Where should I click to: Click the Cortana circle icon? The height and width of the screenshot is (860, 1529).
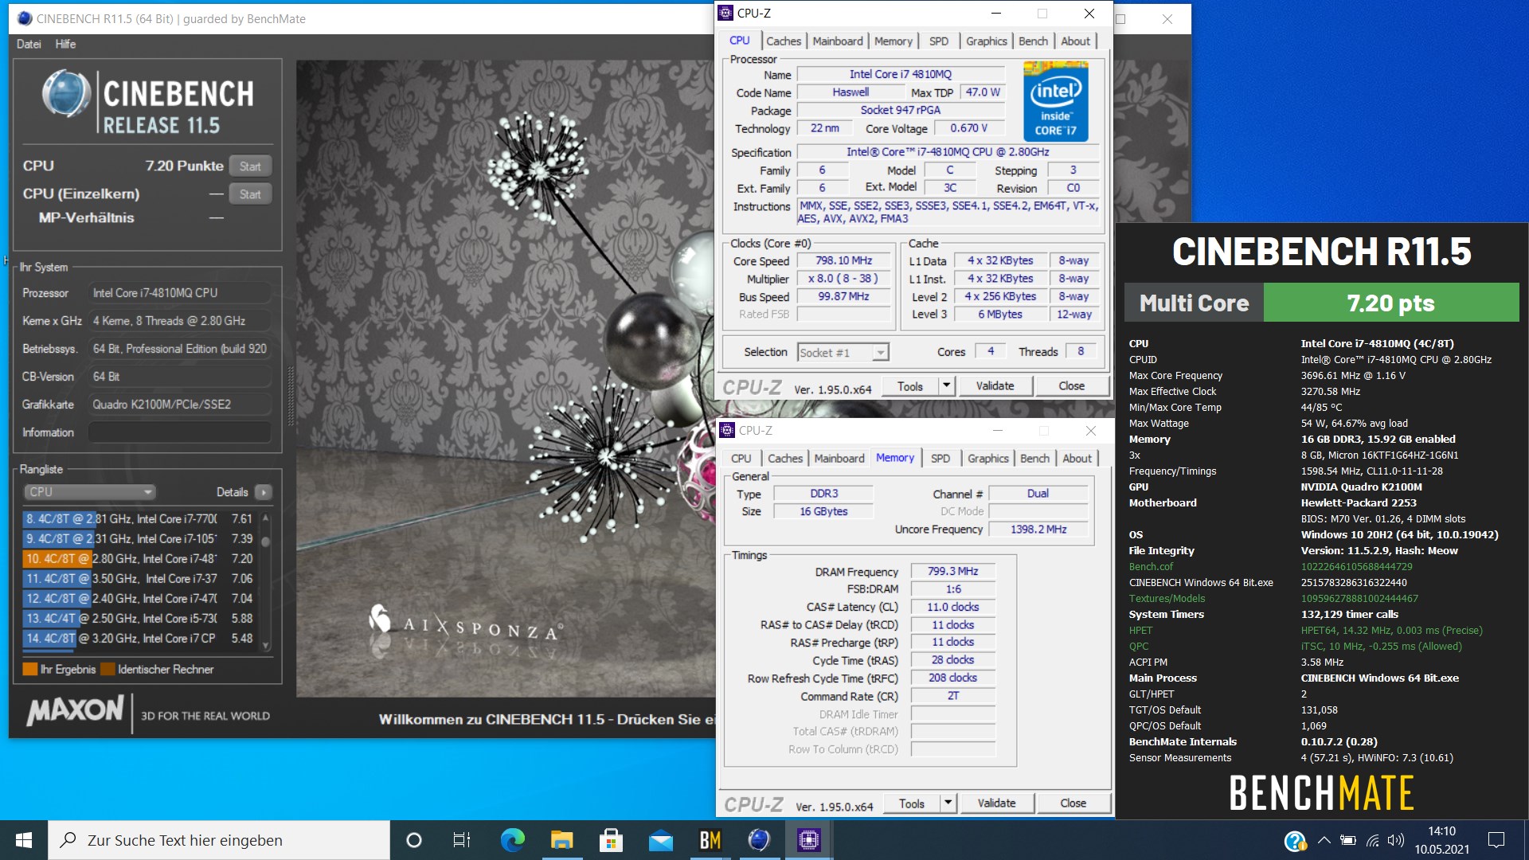tap(413, 840)
